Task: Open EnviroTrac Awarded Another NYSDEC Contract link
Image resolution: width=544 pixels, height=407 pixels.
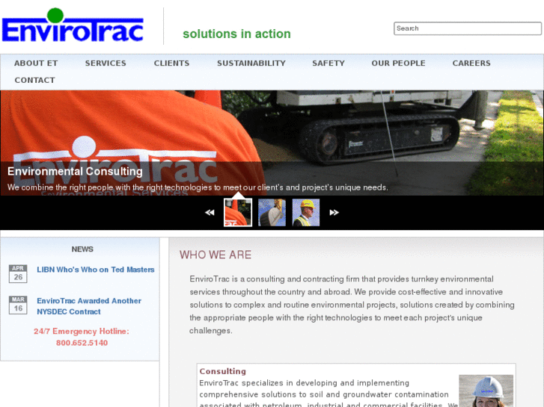Action: [89, 306]
